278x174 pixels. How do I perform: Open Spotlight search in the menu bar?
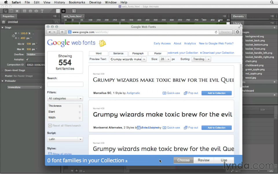(x=272, y=2)
